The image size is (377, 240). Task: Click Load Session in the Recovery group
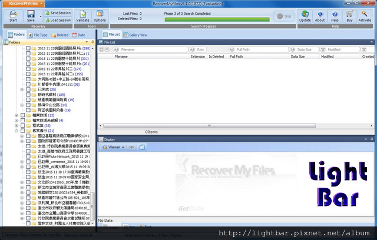pos(58,20)
